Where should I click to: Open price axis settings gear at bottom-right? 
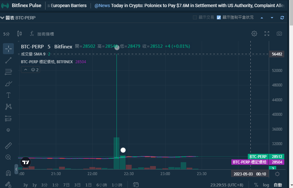tap(277, 174)
